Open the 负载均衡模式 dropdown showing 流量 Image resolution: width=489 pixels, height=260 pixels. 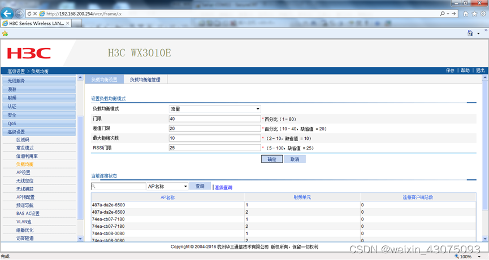click(x=215, y=109)
